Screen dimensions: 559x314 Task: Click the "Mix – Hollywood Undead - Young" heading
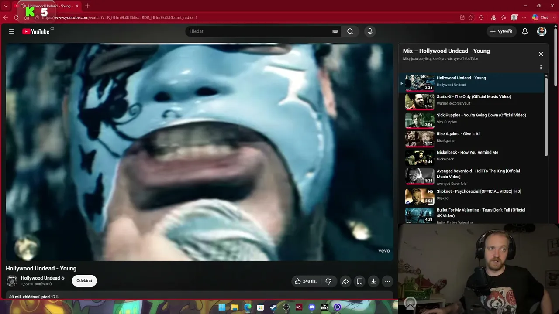pos(446,51)
